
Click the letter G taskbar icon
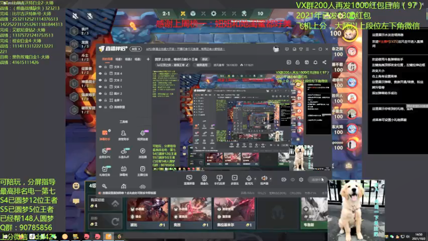click(119, 236)
